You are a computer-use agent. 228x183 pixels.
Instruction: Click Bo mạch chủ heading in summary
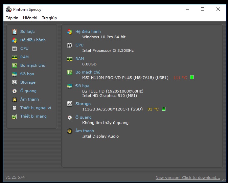click(x=88, y=72)
